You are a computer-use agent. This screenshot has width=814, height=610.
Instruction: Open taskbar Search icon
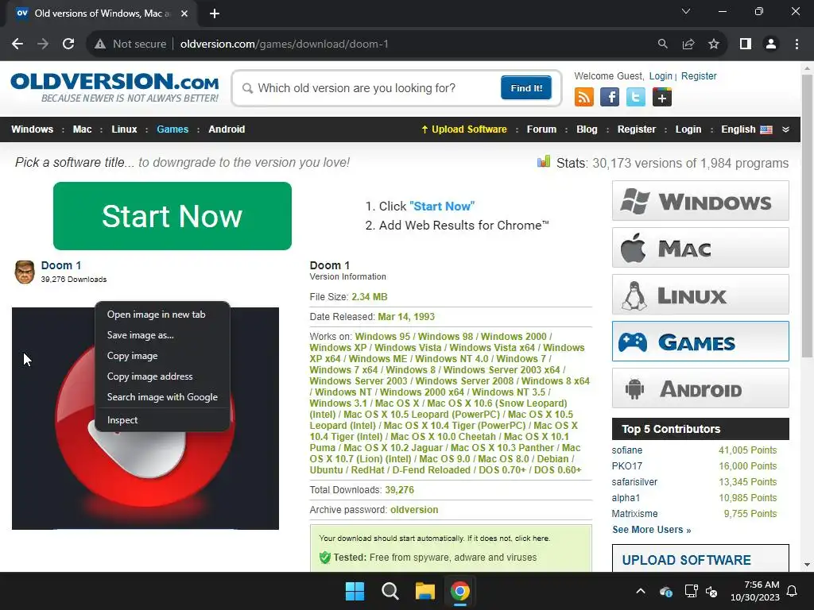click(x=390, y=591)
